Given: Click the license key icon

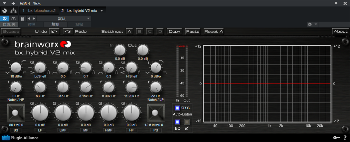Looking at the screenshot, I should coord(337,138).
